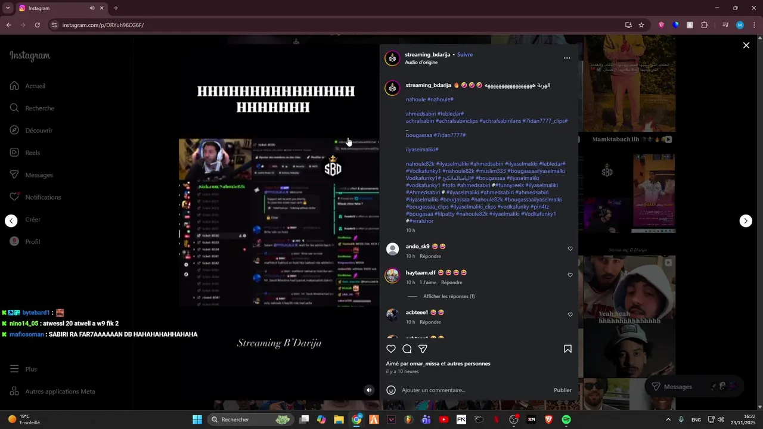Screen dimensions: 763x429
Task: Go to next post arrow
Action: click(746, 221)
